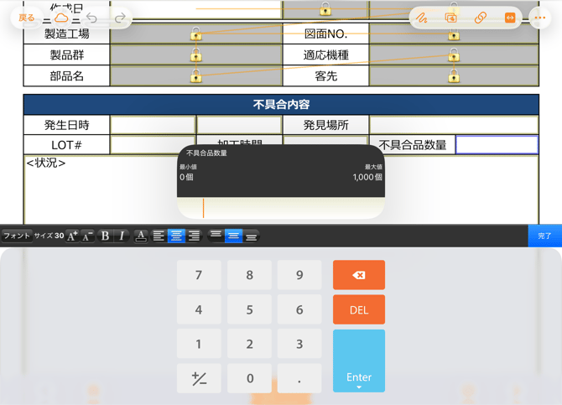Open the フォント font picker
Viewport: 562px width, 405px height.
point(16,236)
